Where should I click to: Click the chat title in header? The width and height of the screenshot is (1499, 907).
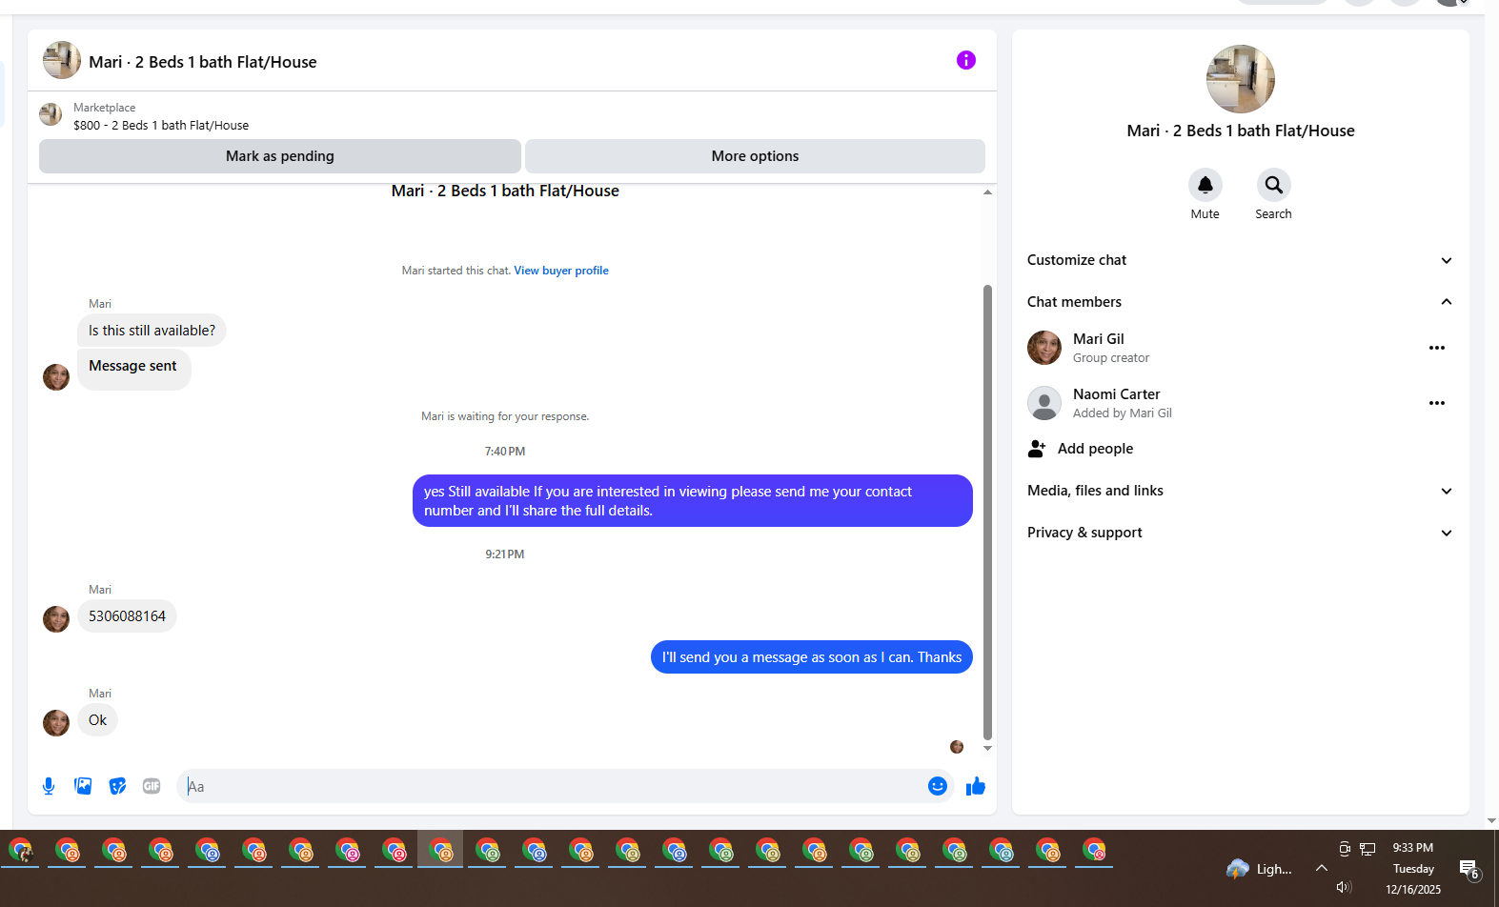[x=203, y=62]
